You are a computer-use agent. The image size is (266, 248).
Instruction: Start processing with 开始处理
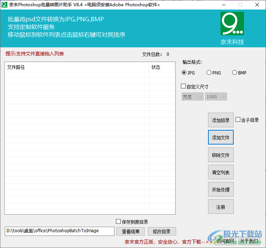[x=221, y=189]
